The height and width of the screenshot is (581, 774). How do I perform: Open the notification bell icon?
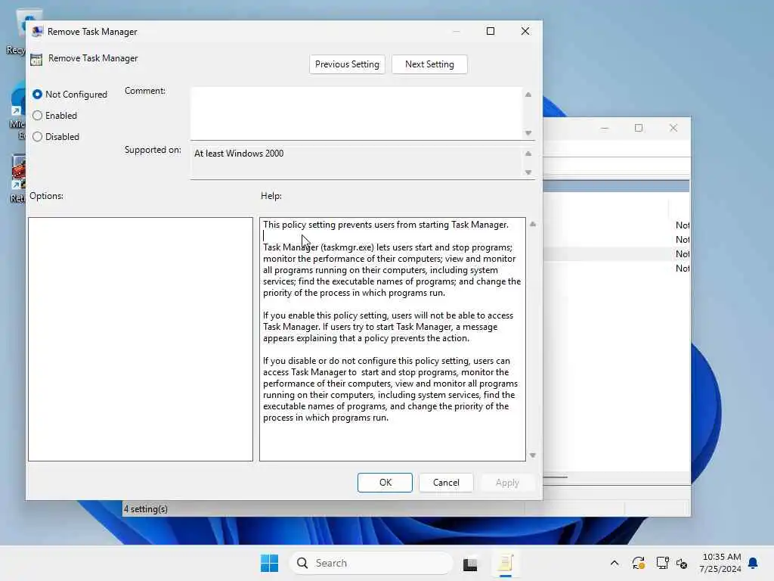(754, 563)
